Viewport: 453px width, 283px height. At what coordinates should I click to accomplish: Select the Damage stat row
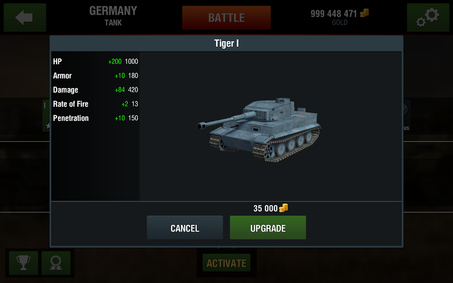pos(96,90)
